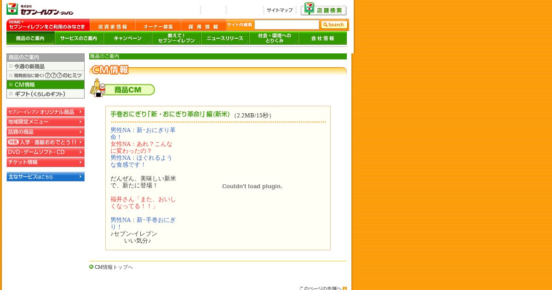Click the 福井さん「また、おいしくなってる!!」 text

coord(143,203)
